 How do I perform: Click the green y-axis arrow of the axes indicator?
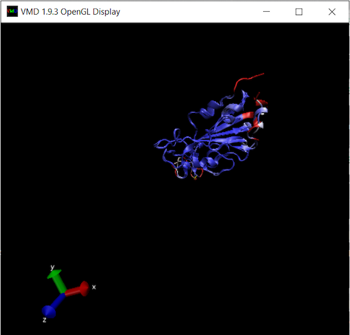(x=57, y=281)
